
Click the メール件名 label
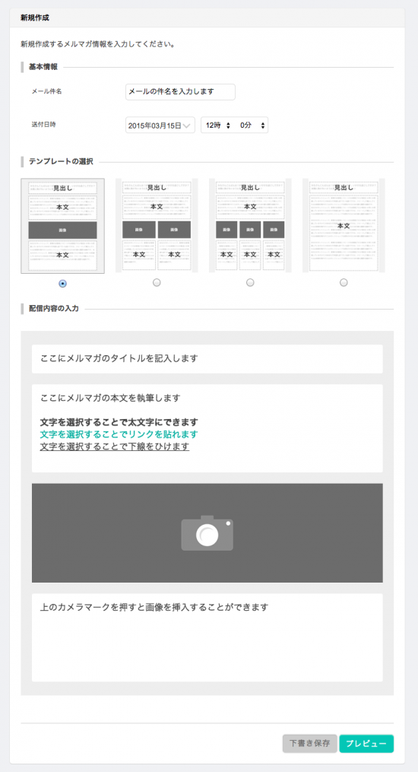point(46,91)
